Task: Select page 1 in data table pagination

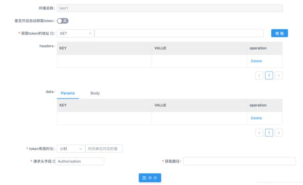Action: click(269, 133)
